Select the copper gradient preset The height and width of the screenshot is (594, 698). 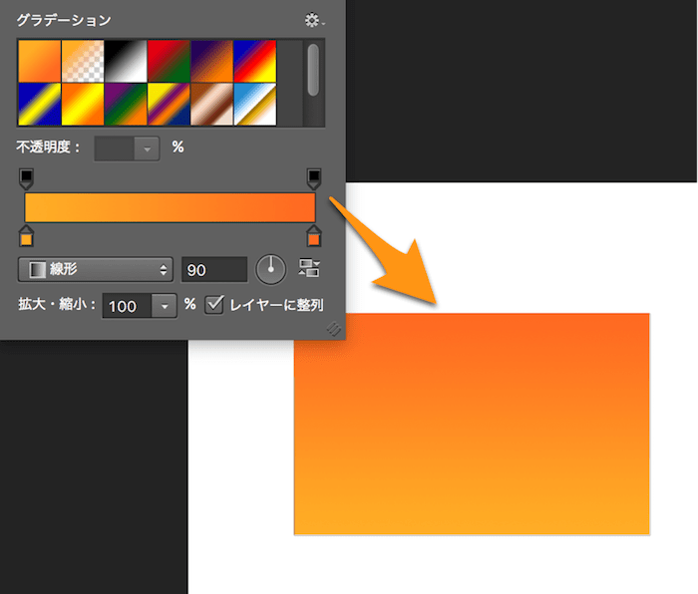211,104
